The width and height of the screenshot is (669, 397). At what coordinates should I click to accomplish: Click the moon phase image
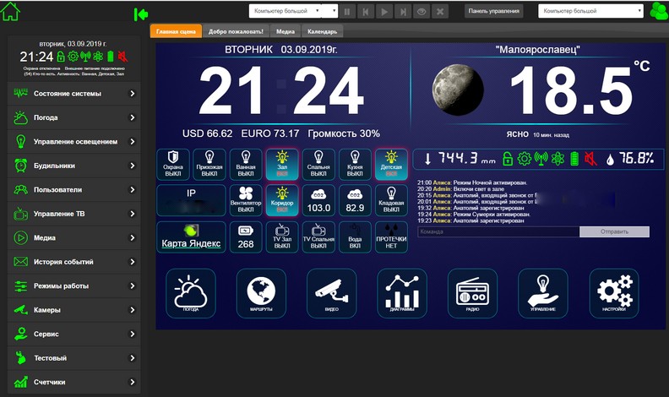(458, 90)
